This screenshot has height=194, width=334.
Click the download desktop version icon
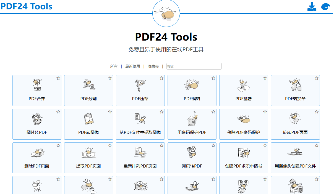(312, 7)
